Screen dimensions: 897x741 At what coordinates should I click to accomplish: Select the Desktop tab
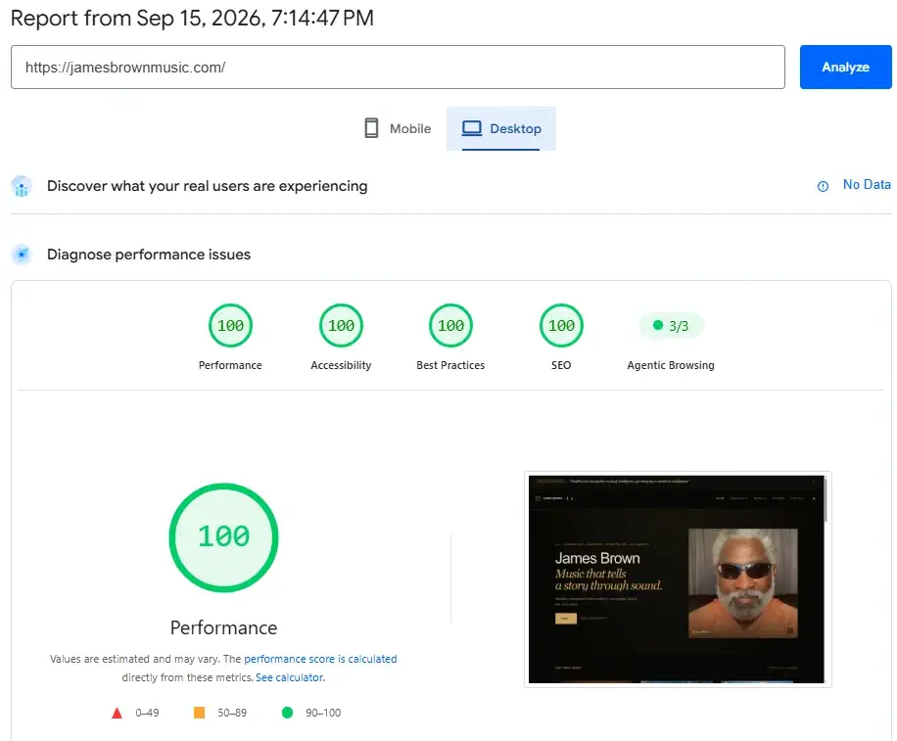(x=501, y=128)
